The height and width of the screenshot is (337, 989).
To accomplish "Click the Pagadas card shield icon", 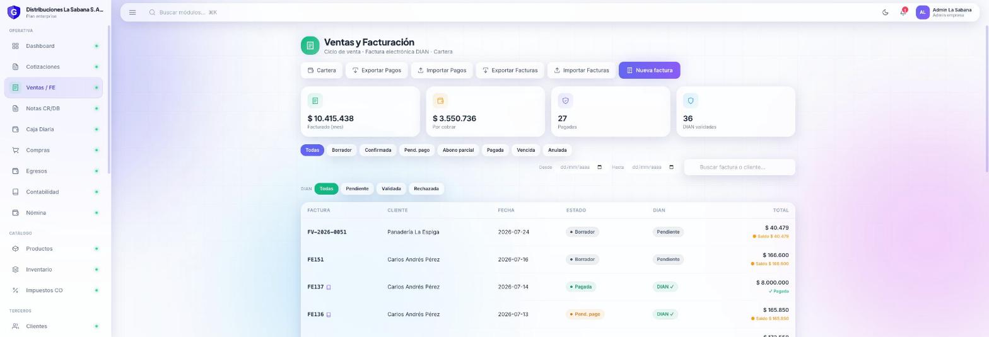I will (565, 101).
